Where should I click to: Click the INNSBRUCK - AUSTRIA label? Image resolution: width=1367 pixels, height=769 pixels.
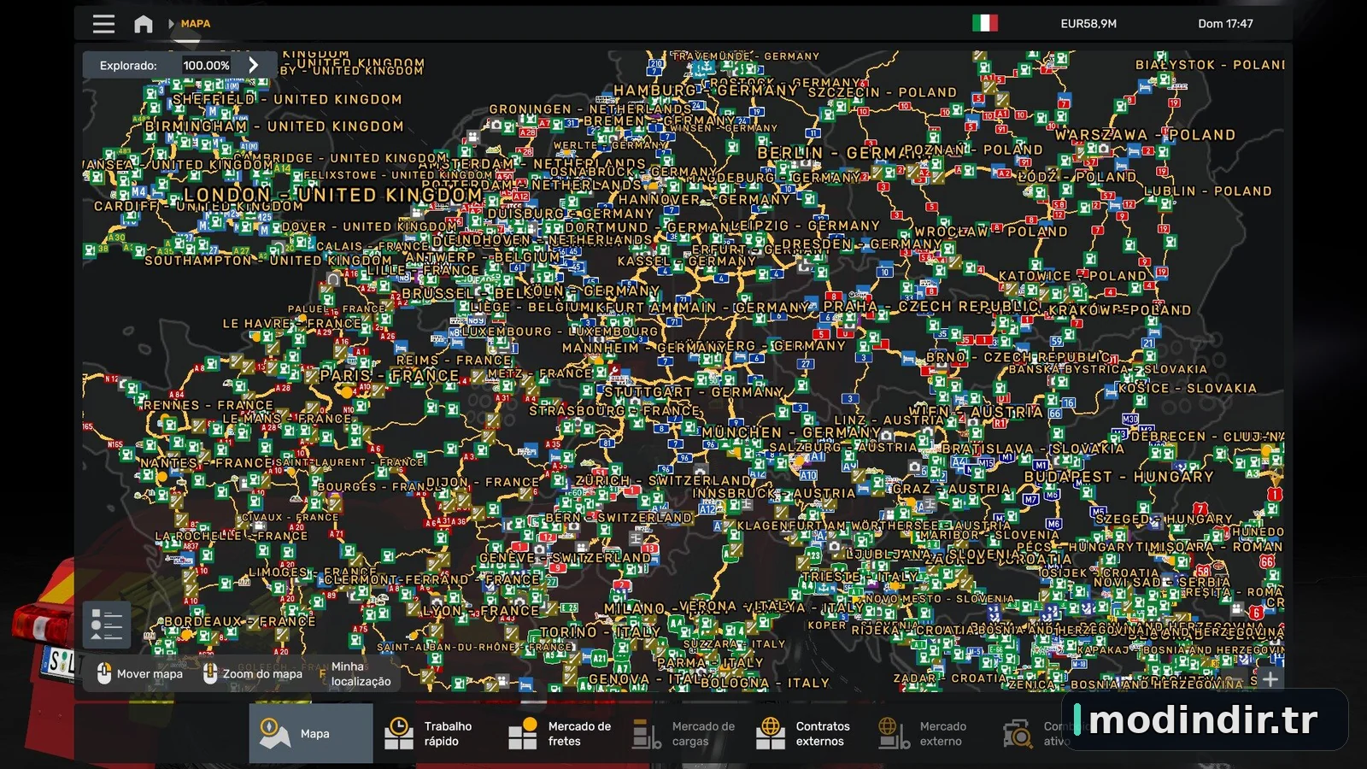point(773,493)
